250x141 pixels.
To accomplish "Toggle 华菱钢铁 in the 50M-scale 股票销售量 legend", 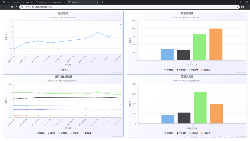I will click(169, 70).
